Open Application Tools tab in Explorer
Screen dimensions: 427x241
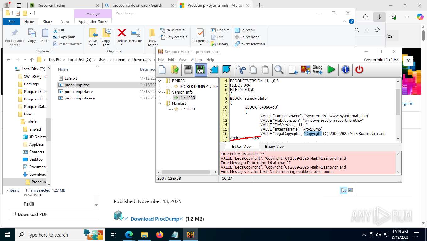pos(93,22)
